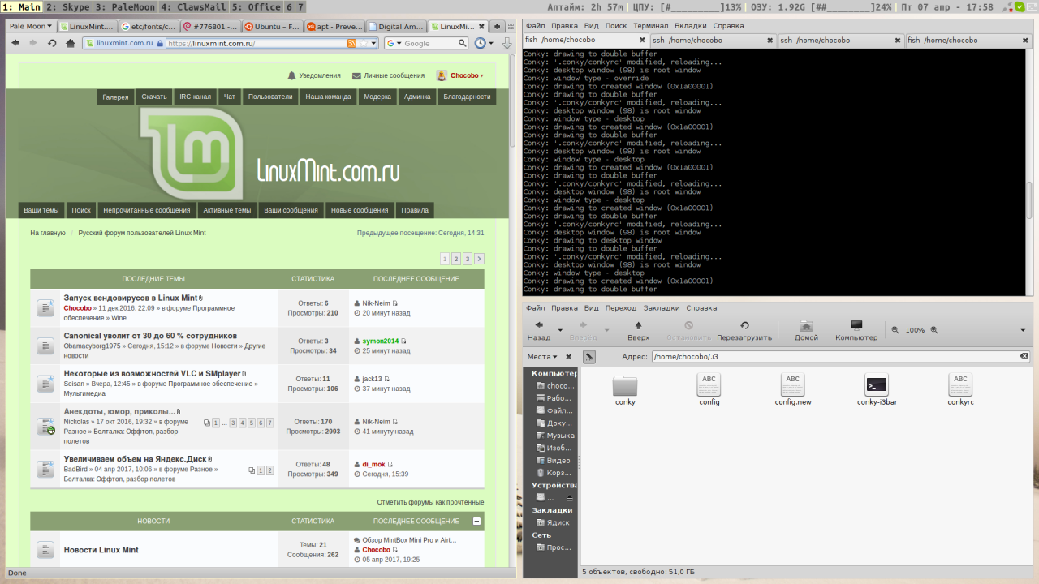Open Pale Moon home page icon

point(71,43)
